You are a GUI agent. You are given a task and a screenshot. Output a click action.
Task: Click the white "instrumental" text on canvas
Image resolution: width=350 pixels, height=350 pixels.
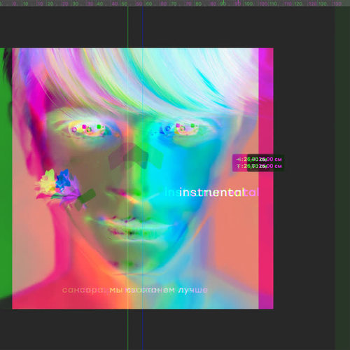tap(212, 192)
